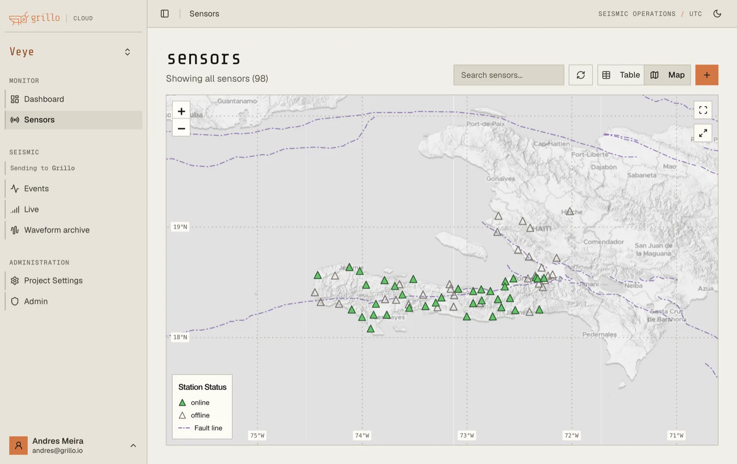The image size is (737, 464).
Task: Enter fullscreen map mode
Action: coord(703,110)
